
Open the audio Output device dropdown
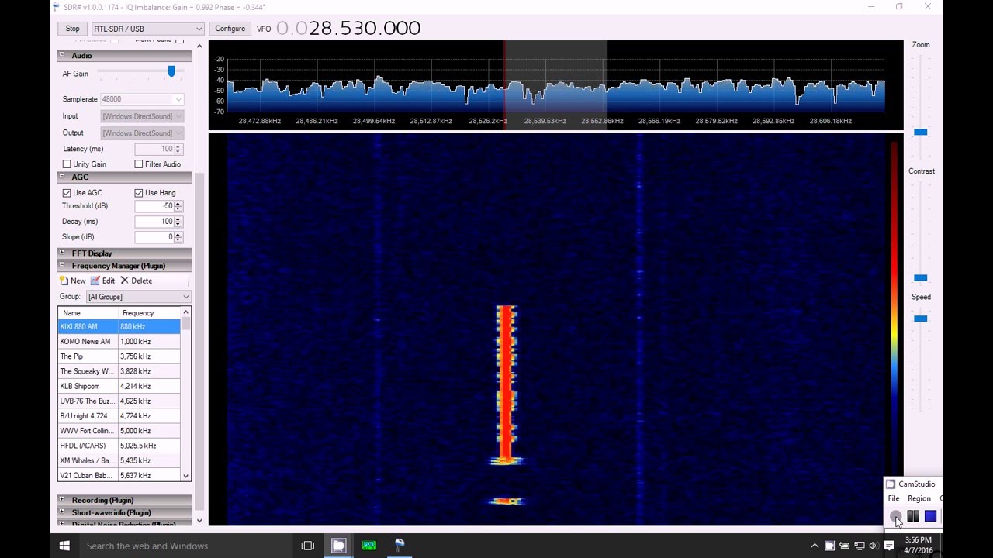[142, 133]
